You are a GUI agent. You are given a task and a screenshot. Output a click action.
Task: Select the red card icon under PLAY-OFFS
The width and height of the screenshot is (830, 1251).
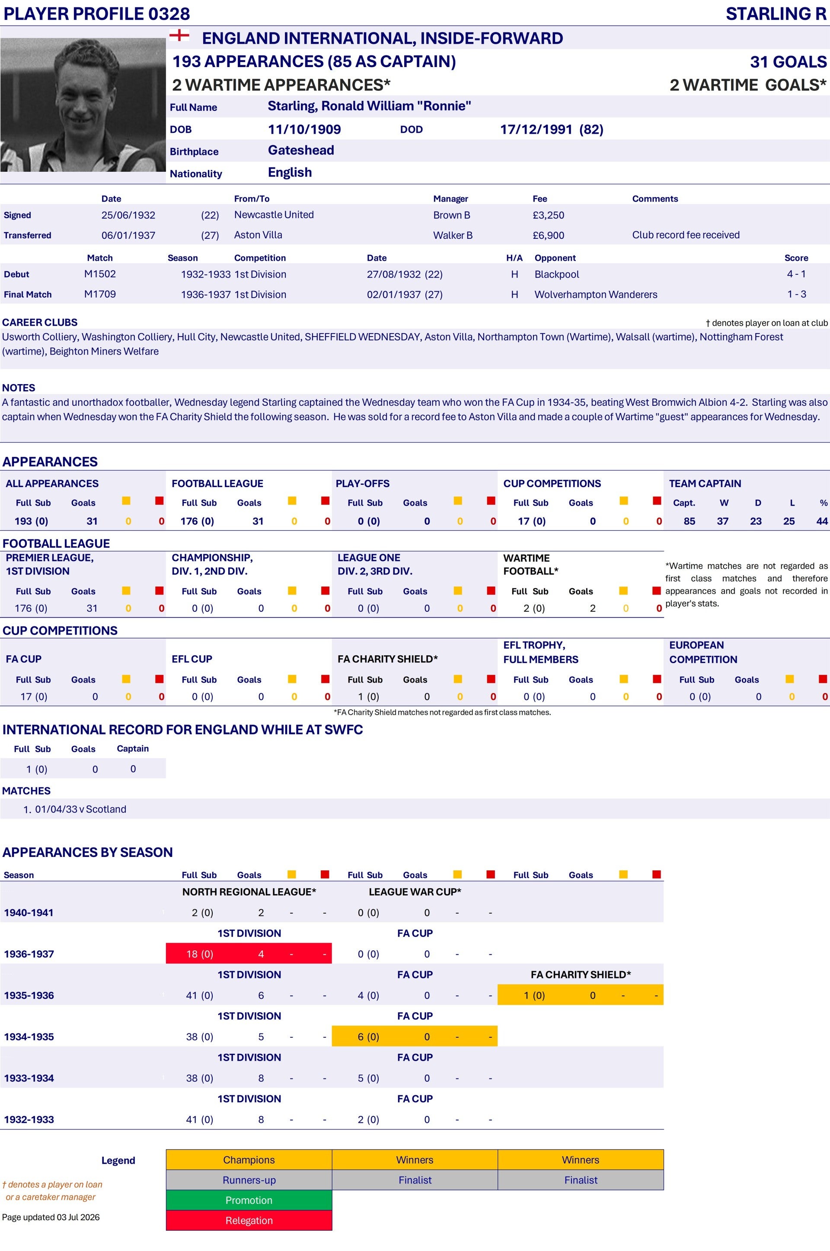[491, 500]
